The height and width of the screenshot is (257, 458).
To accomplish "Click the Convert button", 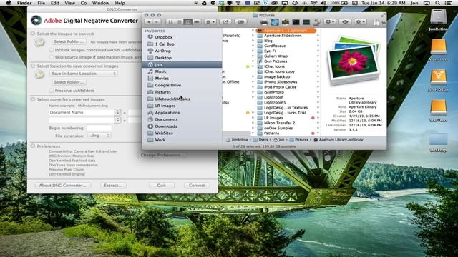I will pyautogui.click(x=197, y=186).
